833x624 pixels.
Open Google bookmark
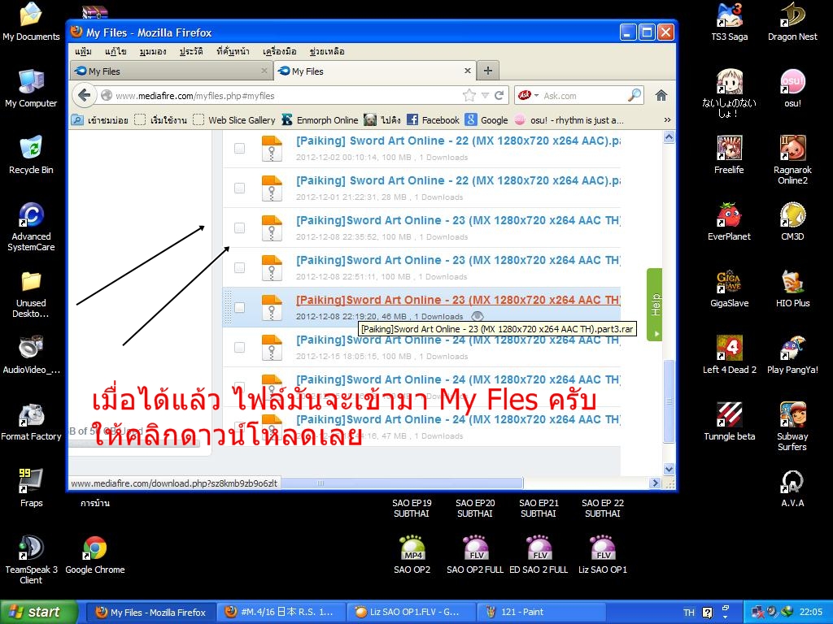point(486,120)
